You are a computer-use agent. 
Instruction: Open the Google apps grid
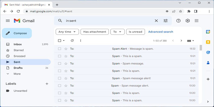pos(196,21)
